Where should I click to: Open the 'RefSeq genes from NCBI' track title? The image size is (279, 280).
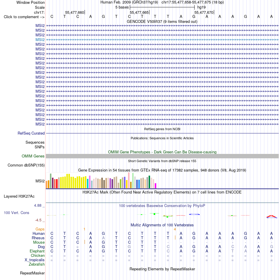[x=162, y=129]
